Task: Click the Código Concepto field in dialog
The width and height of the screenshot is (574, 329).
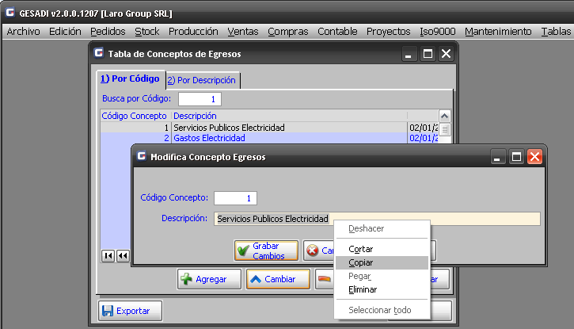Action: tap(235, 197)
